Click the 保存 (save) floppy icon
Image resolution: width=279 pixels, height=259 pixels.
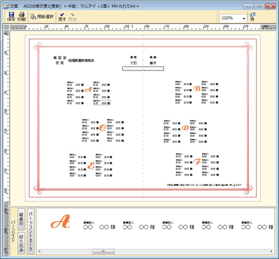(11, 17)
